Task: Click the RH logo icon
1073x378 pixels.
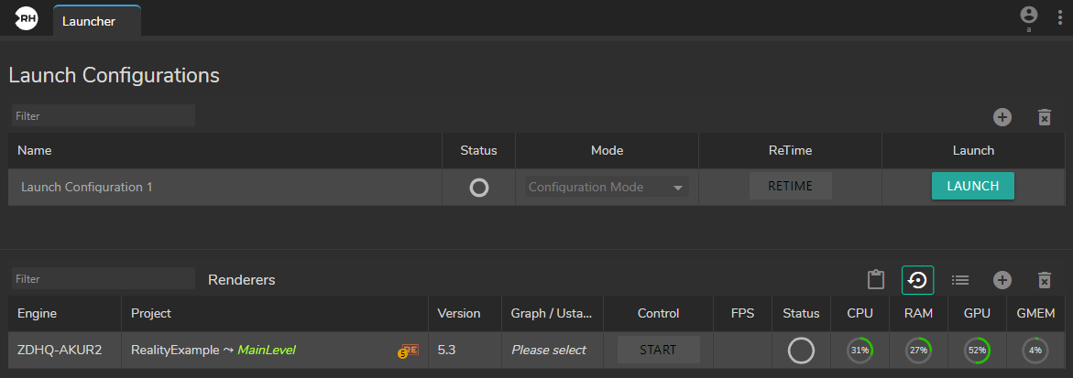Action: [26, 17]
